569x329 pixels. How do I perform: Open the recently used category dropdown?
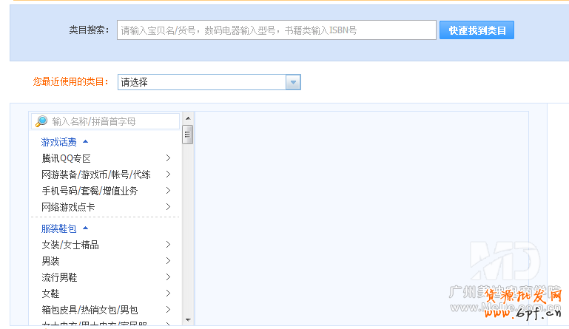click(293, 82)
